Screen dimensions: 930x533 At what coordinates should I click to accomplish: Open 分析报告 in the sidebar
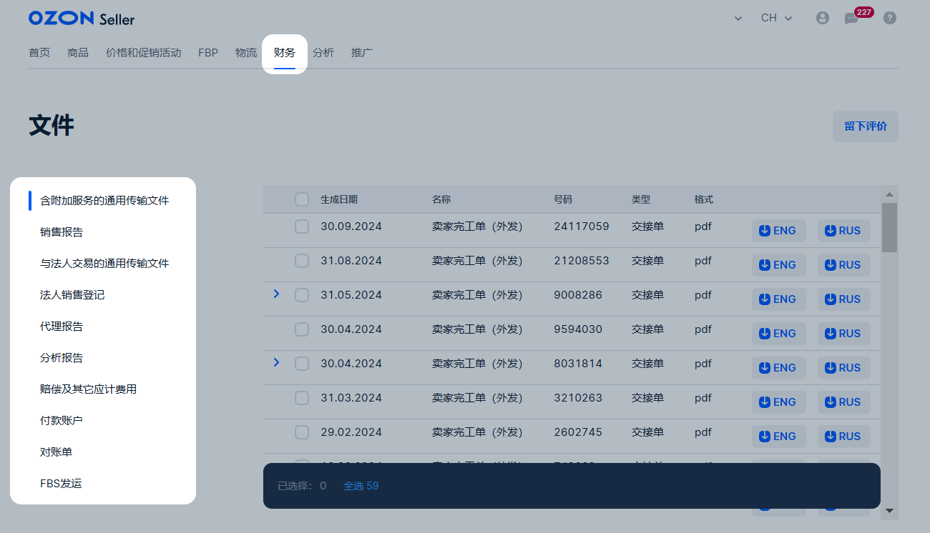coord(62,358)
